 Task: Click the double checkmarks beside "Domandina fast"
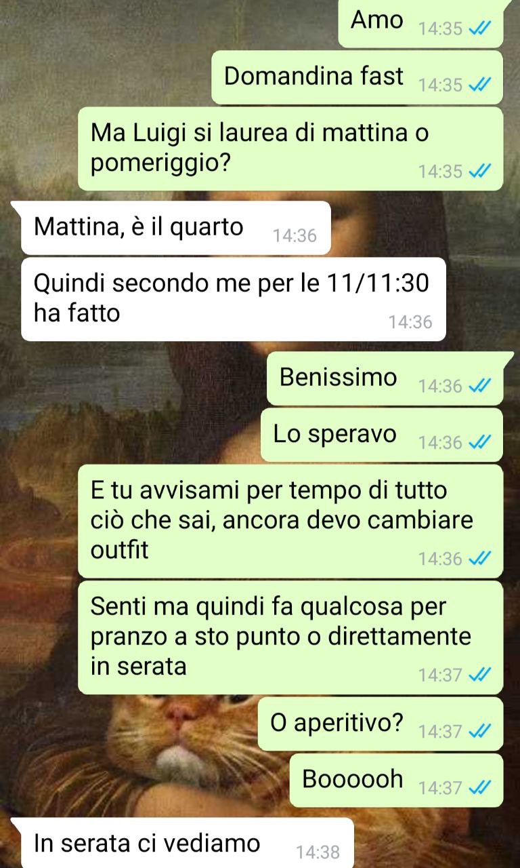point(480,85)
